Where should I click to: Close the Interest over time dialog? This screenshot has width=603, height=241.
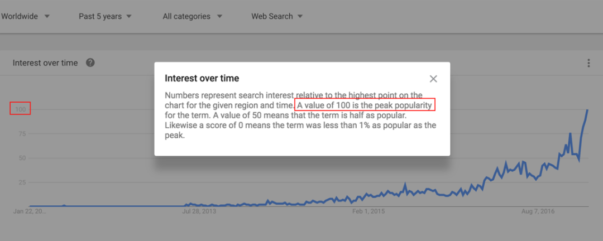tap(433, 79)
